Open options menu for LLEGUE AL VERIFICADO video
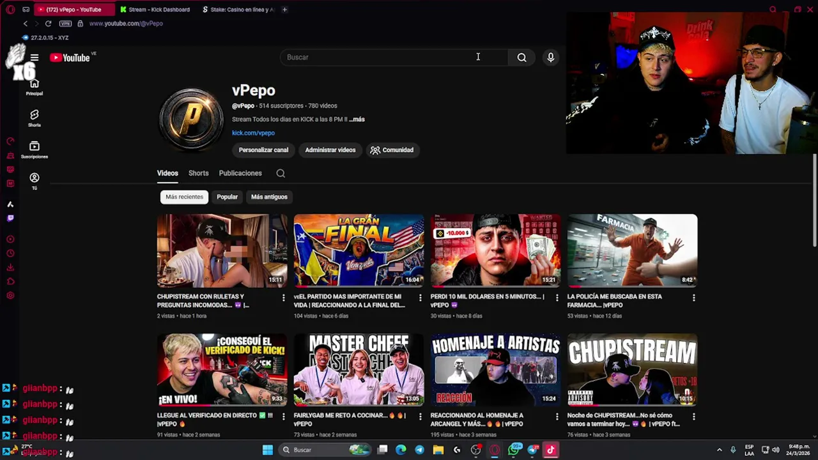The width and height of the screenshot is (818, 460). point(283,417)
